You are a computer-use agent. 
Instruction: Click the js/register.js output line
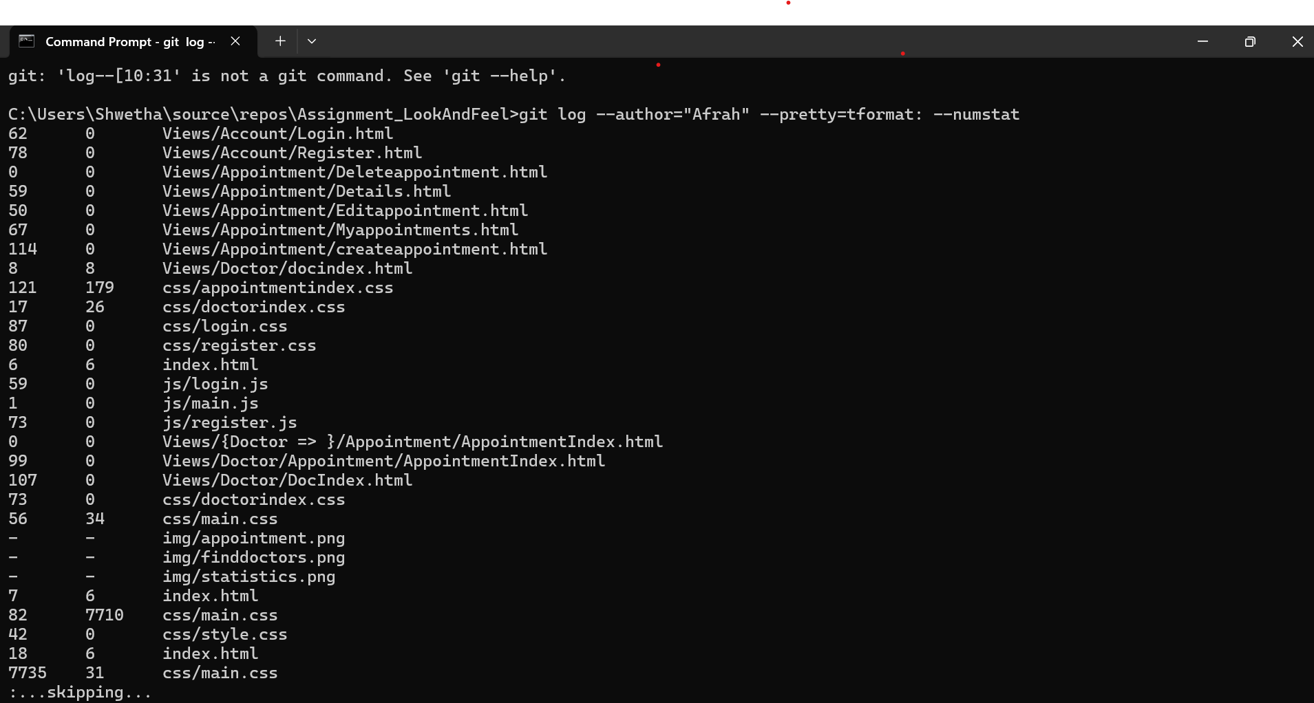point(229,422)
